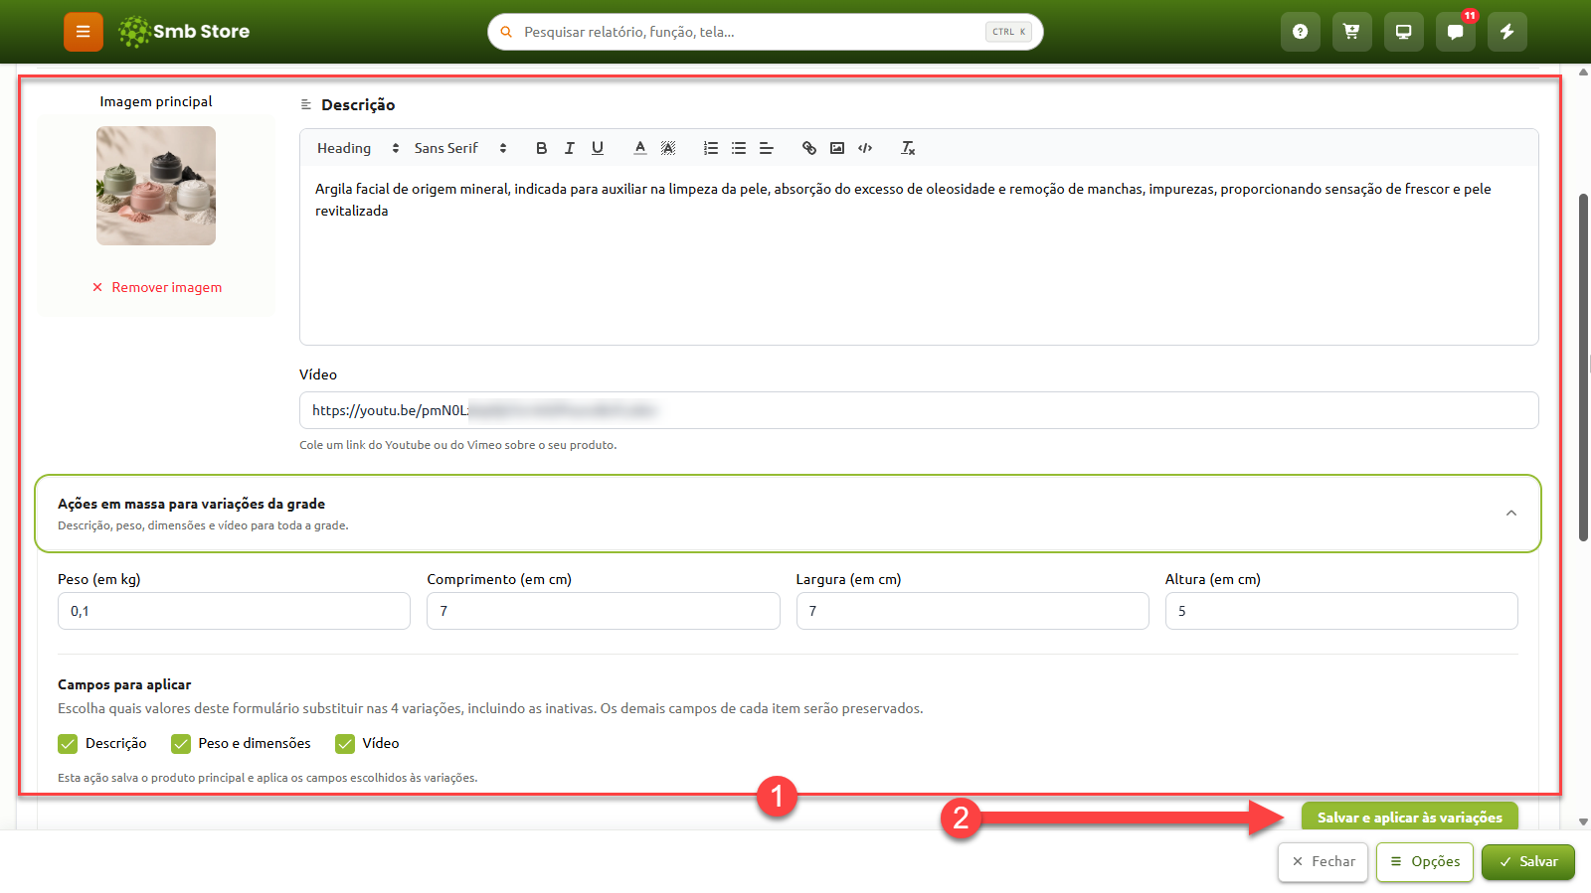Click the Remover imagem link
Screen dimensions: 1591x893
tap(157, 287)
